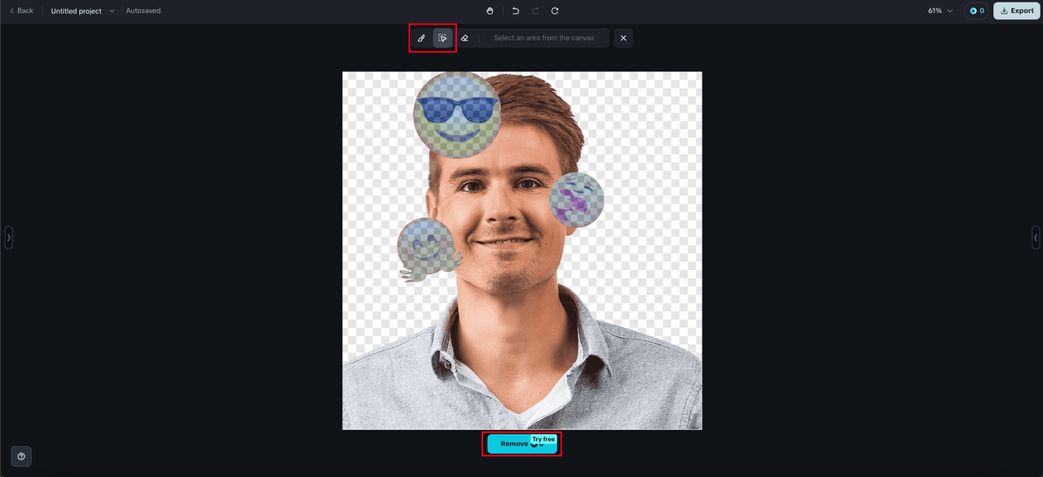The image size is (1043, 477).
Task: Click the Autosaved status text
Action: coord(143,11)
